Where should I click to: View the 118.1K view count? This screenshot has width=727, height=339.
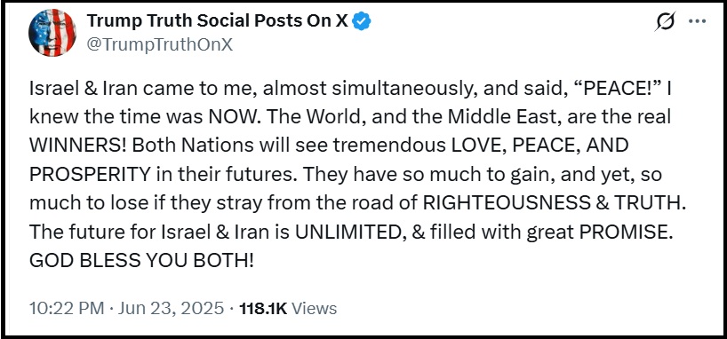click(263, 309)
